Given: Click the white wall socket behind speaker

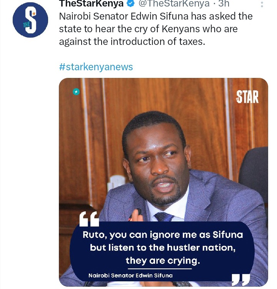Looking at the screenshot, I should [116, 182].
